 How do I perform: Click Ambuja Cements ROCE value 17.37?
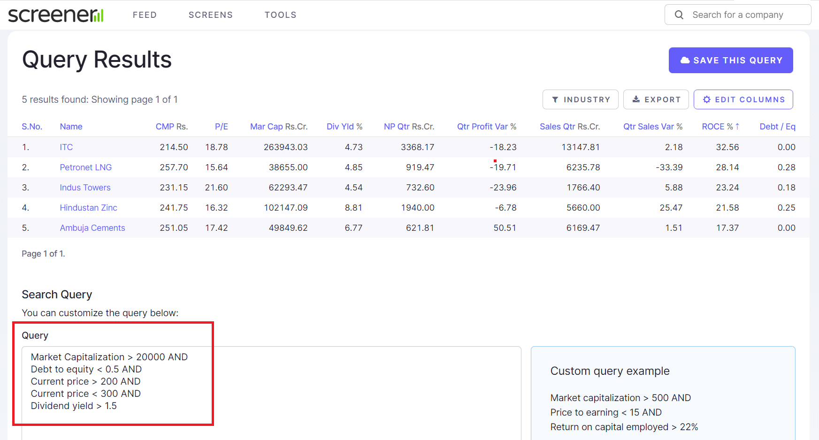727,228
